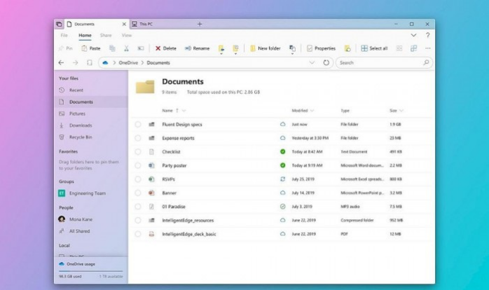Click the Refresh icon in the address bar
489x290 pixels.
(x=326, y=62)
